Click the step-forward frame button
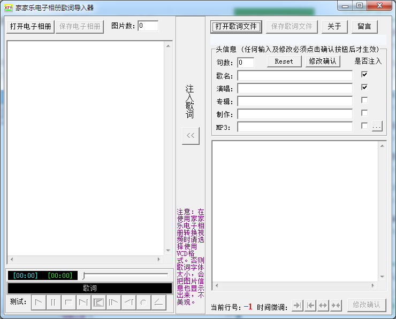 (113, 302)
